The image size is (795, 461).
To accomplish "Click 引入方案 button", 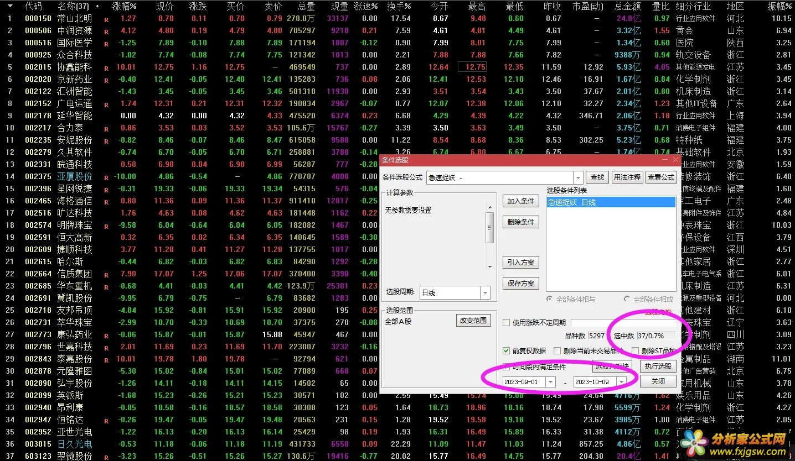I will click(521, 263).
